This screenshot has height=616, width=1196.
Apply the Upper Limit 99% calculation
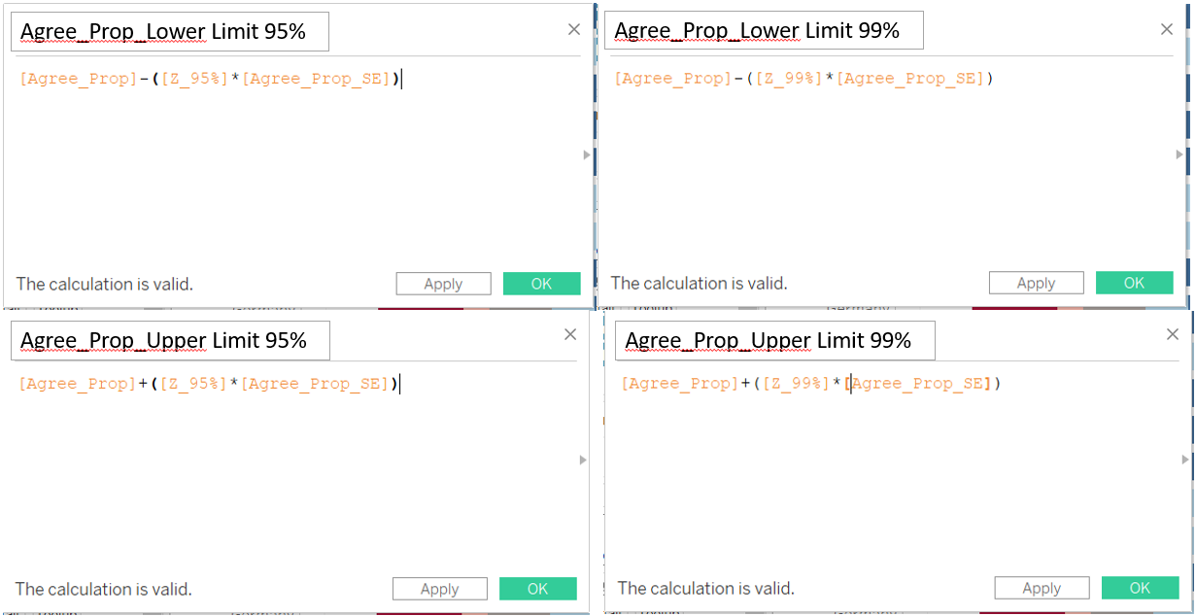[1042, 588]
